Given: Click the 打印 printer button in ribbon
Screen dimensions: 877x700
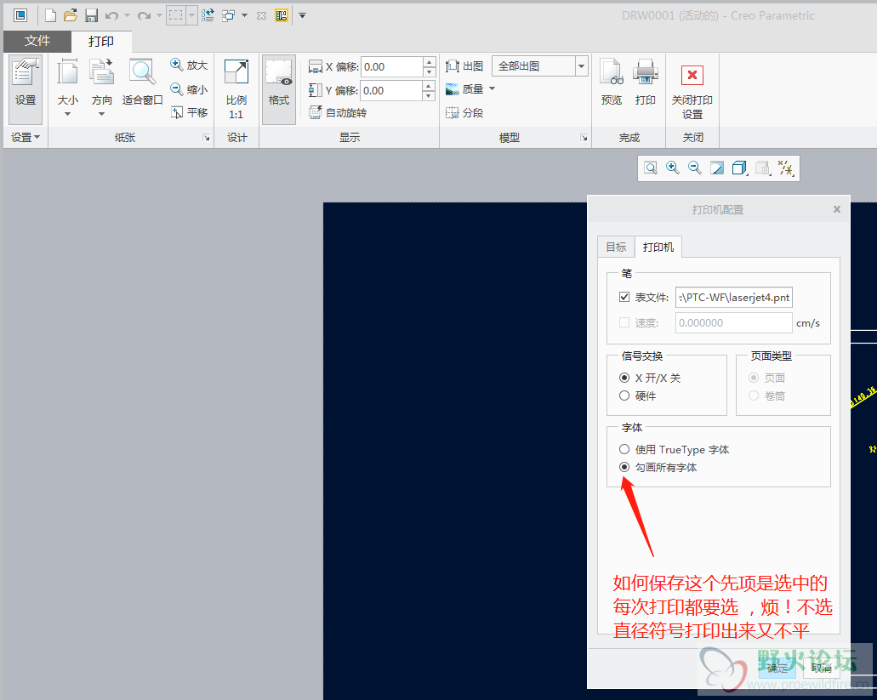Looking at the screenshot, I should coord(646,83).
